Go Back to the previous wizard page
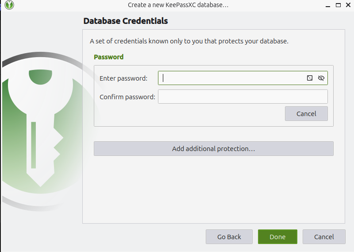354x252 pixels. 229,236
